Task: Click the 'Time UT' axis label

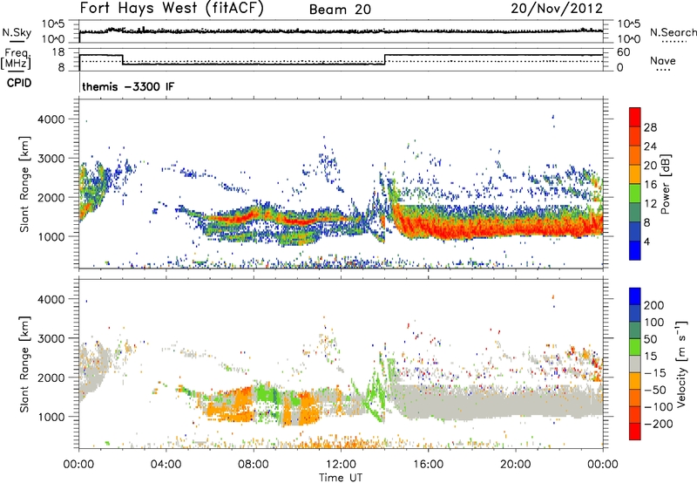Action: point(341,478)
